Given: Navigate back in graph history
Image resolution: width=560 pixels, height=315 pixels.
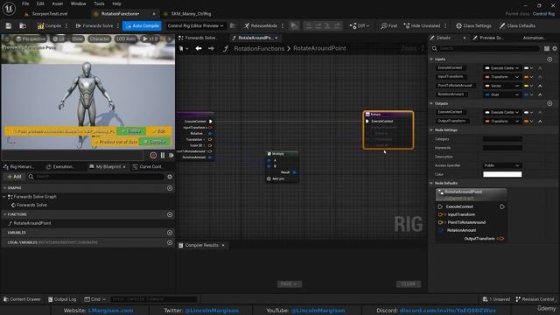Looking at the screenshot, I should pyautogui.click(x=199, y=48).
